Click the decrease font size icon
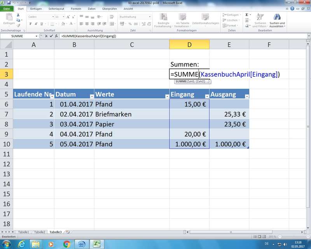This screenshot has width=311, height=249. pos(73,17)
